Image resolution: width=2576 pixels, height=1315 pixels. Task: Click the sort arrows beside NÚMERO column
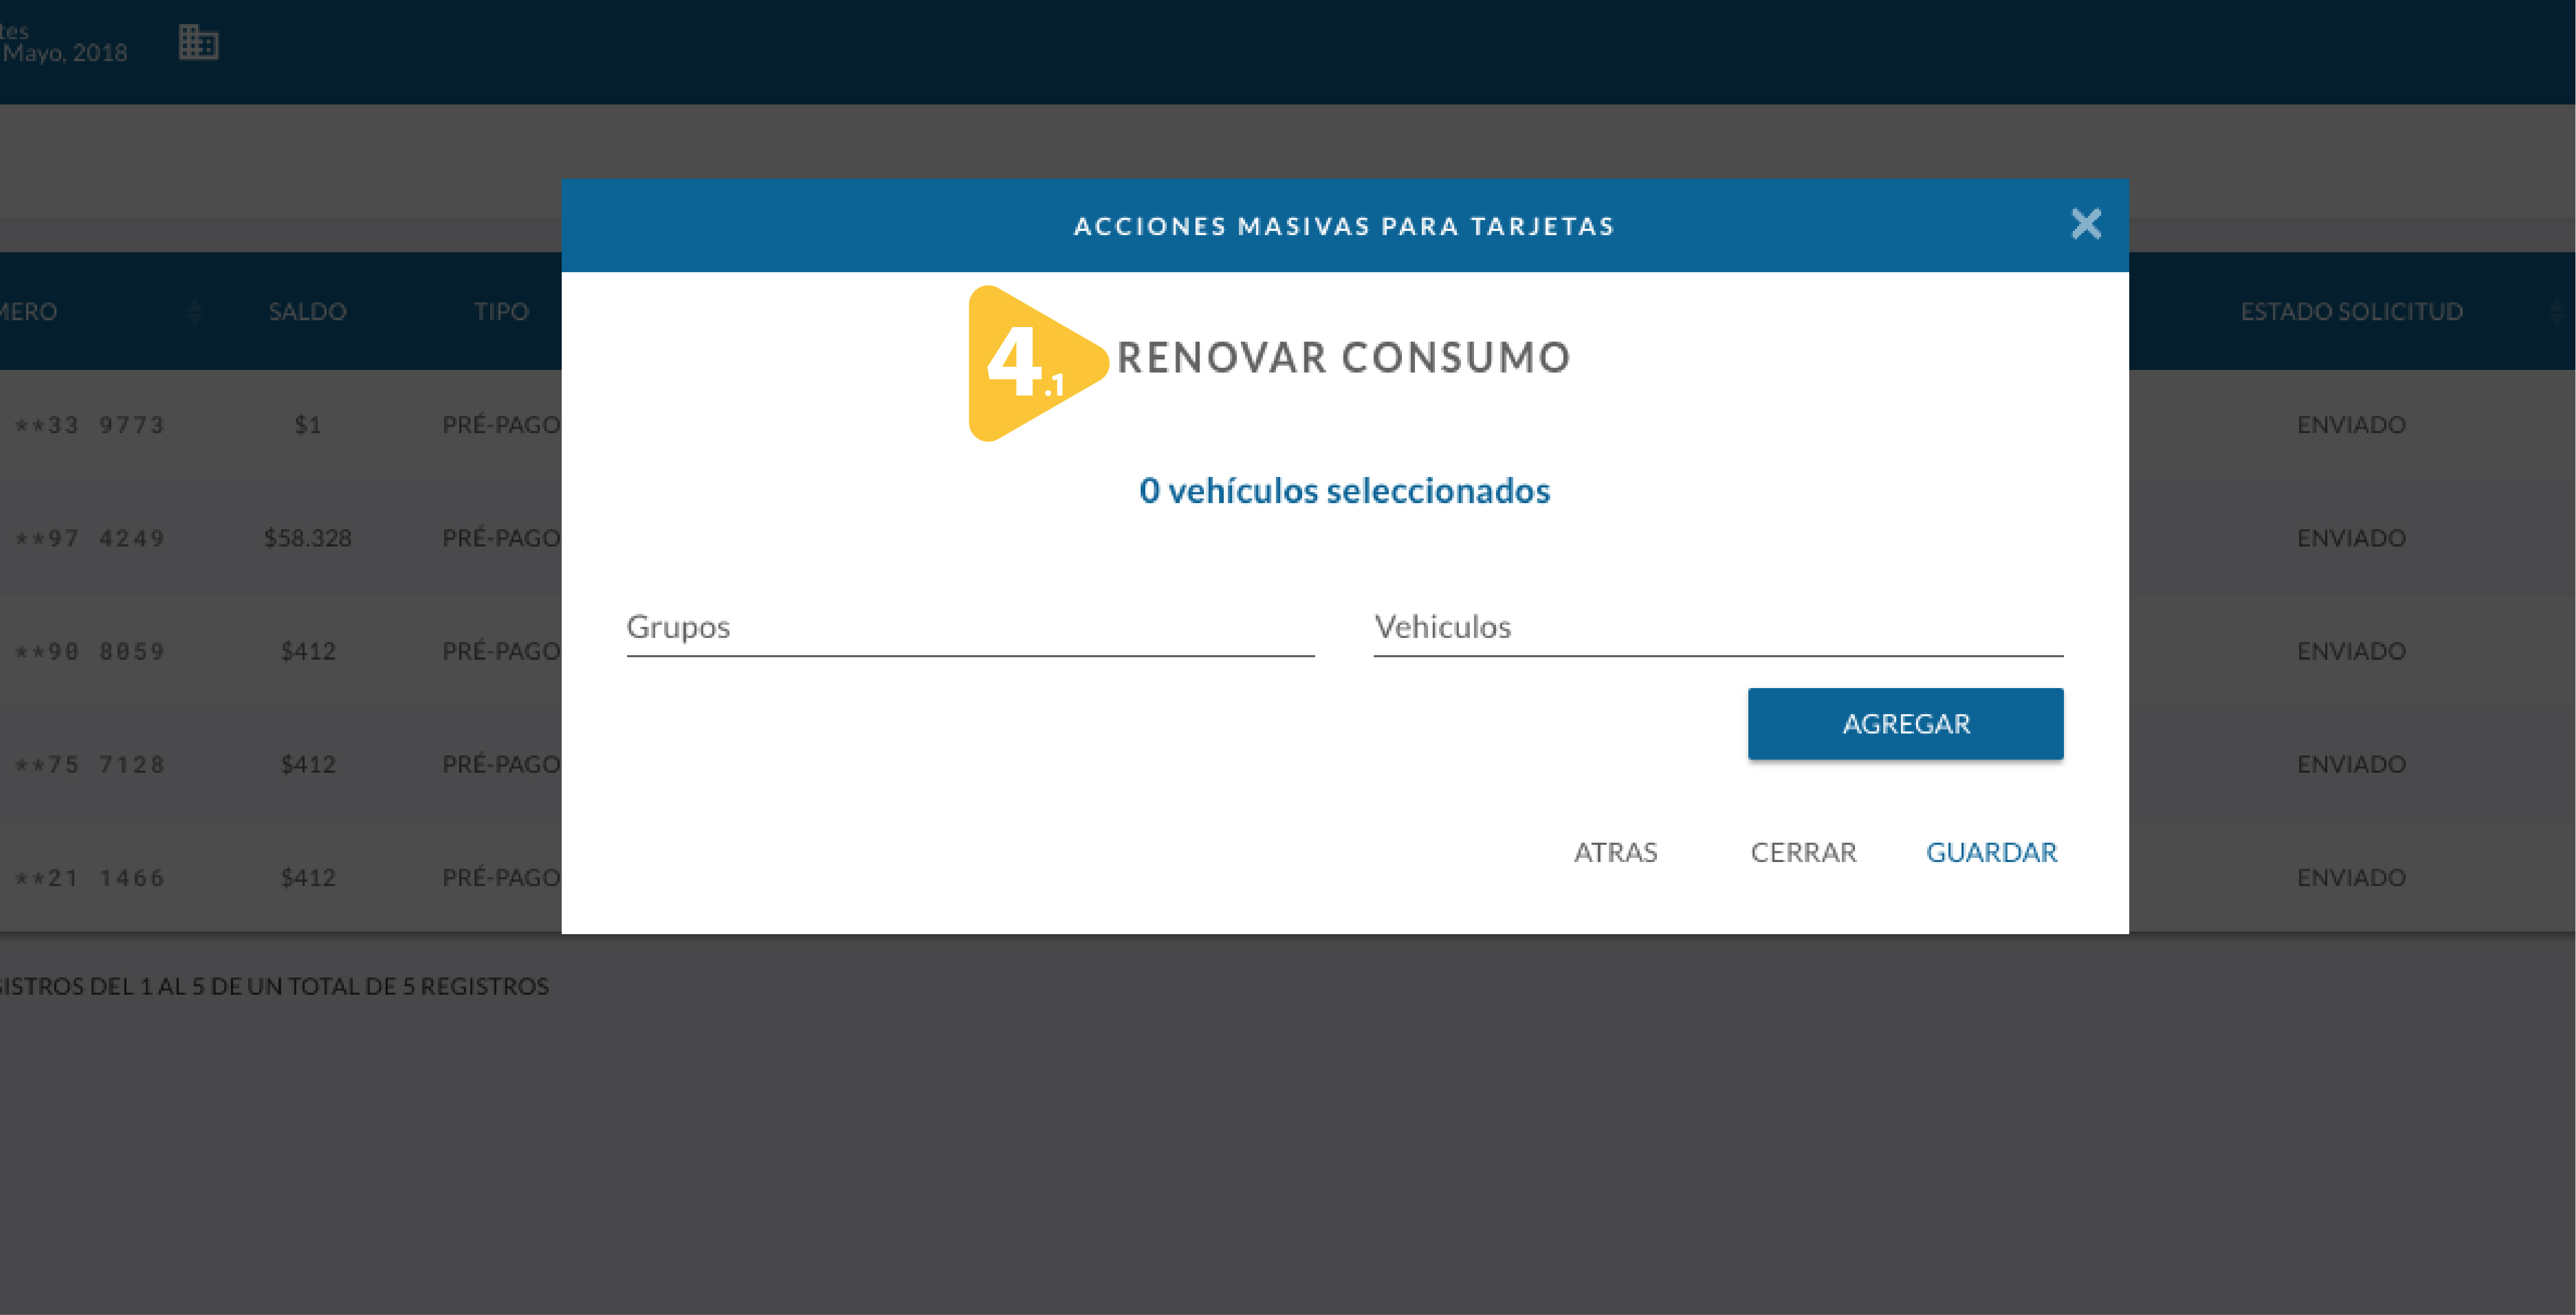point(195,312)
